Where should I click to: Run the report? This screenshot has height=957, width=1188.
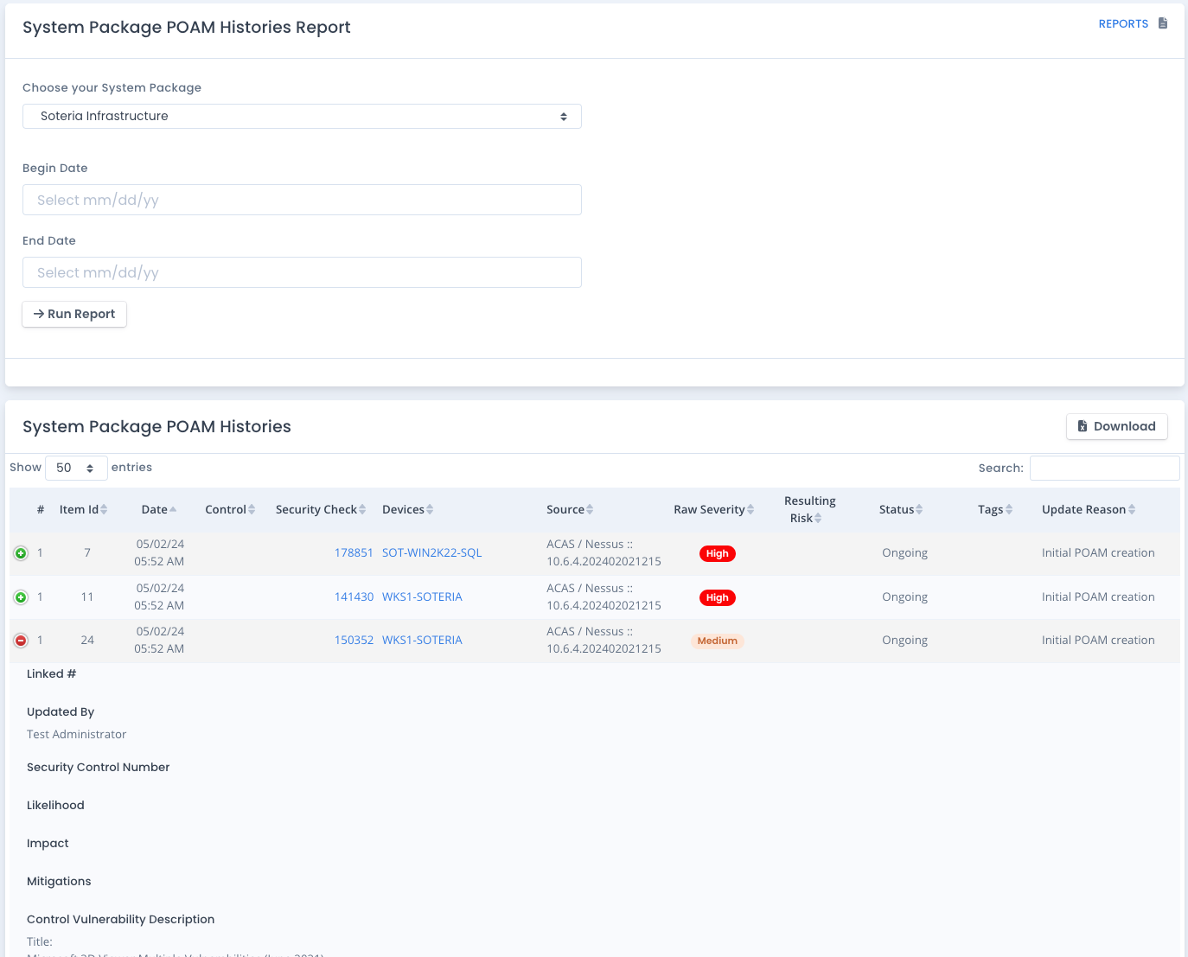[x=74, y=314]
